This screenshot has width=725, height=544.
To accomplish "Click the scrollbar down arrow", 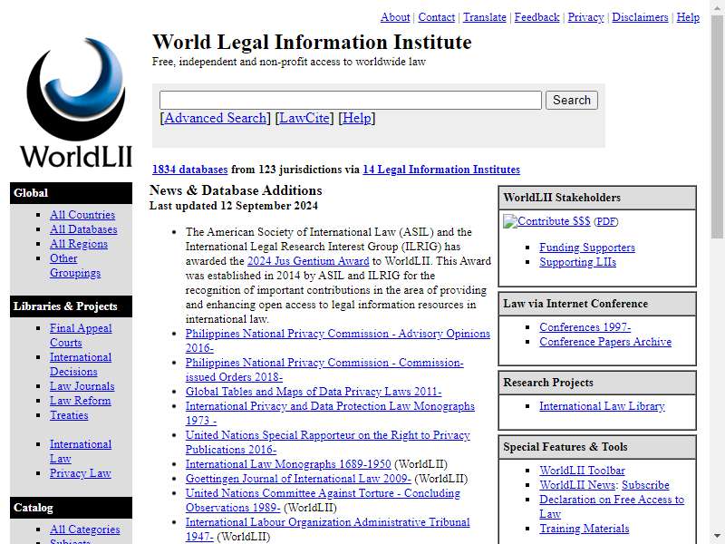I will pyautogui.click(x=718, y=538).
